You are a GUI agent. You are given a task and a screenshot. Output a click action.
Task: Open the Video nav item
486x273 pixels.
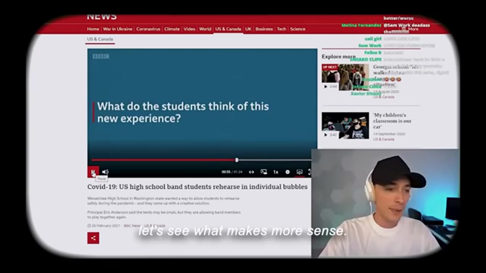click(189, 29)
